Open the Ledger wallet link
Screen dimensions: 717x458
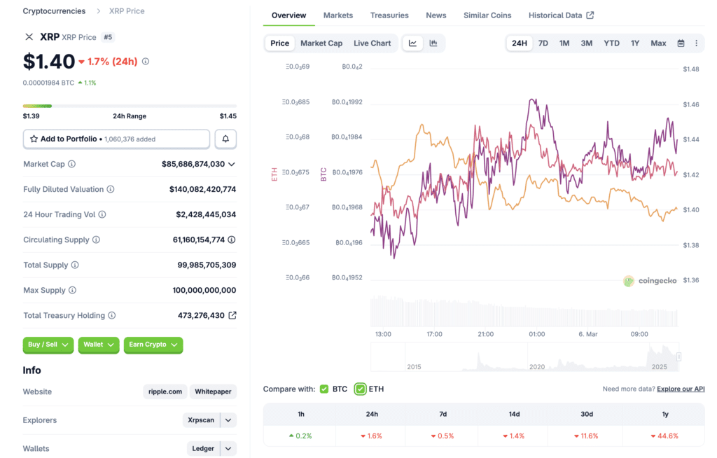click(x=203, y=448)
